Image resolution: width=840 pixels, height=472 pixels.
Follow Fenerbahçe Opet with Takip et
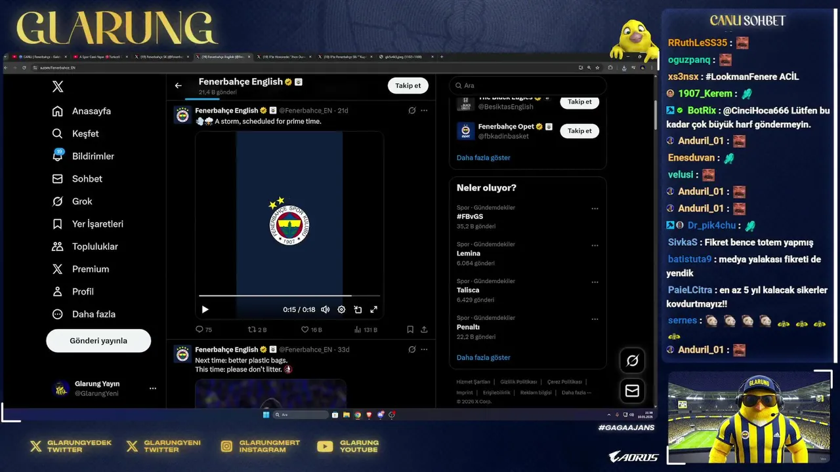(x=579, y=130)
